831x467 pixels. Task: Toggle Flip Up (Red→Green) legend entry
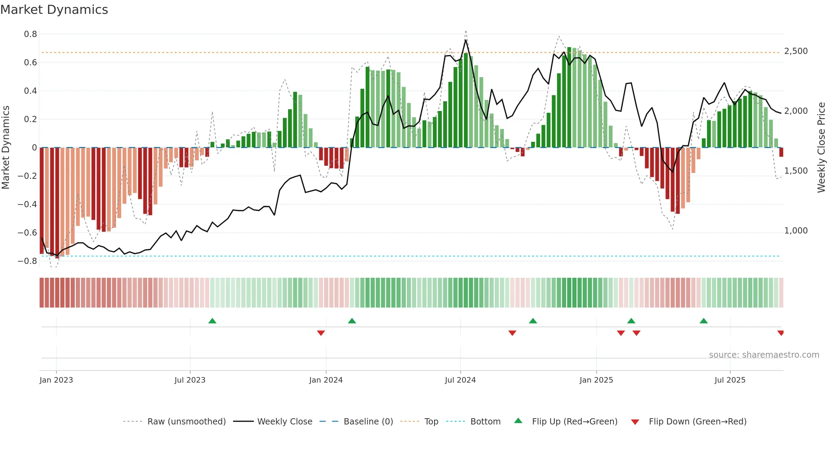click(x=566, y=421)
